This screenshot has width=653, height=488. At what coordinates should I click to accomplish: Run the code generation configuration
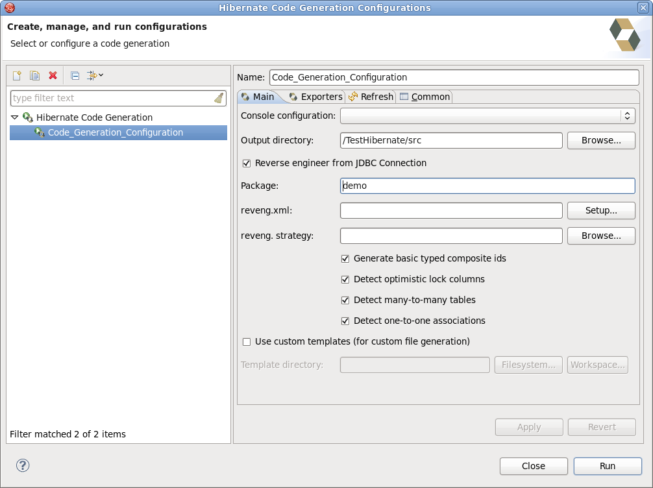[607, 466]
